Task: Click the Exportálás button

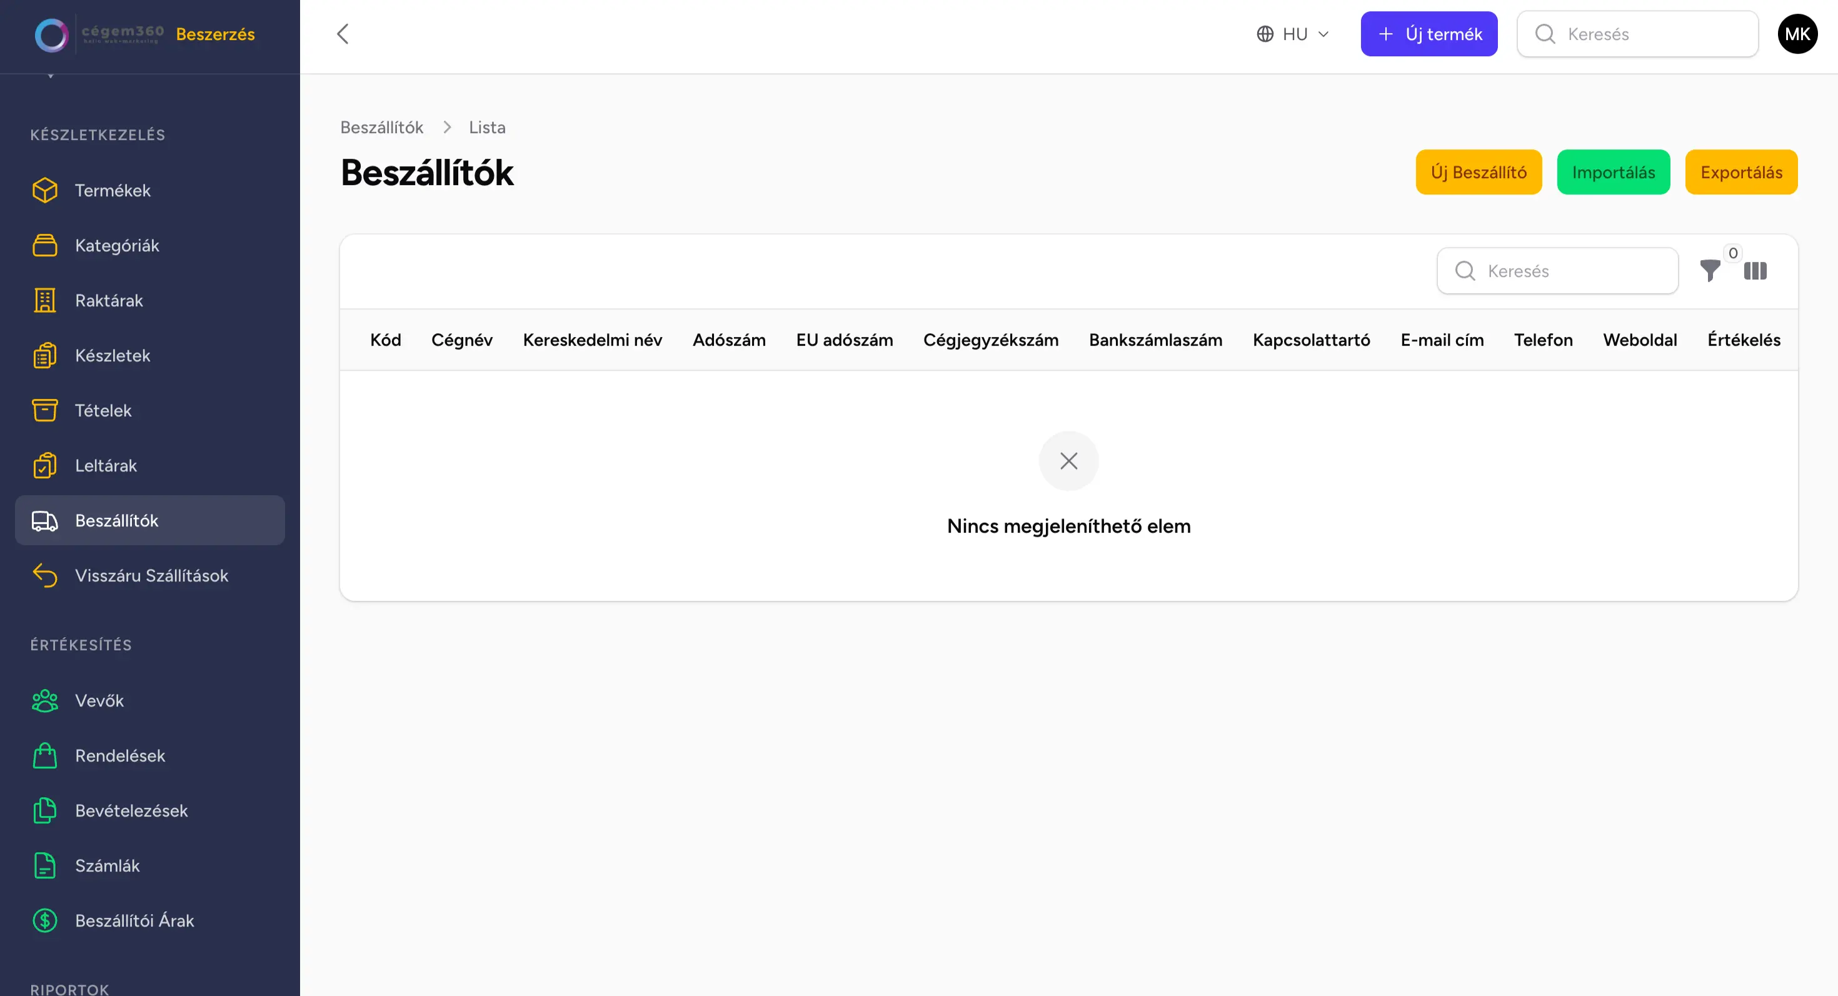Action: tap(1741, 172)
